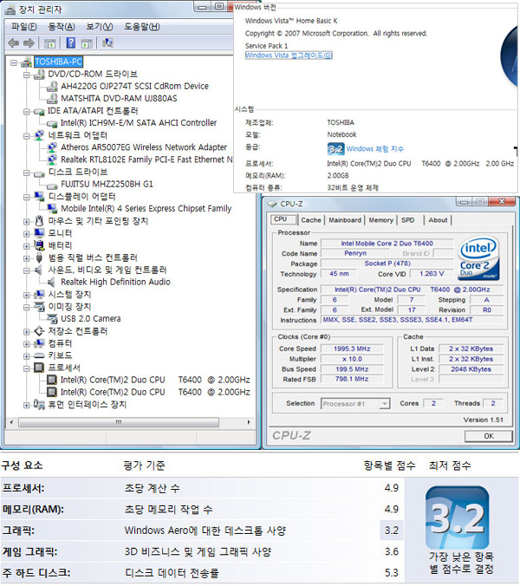
Task: Collapse the DVD/CD-ROM 드라이브 node
Action: click(x=27, y=75)
